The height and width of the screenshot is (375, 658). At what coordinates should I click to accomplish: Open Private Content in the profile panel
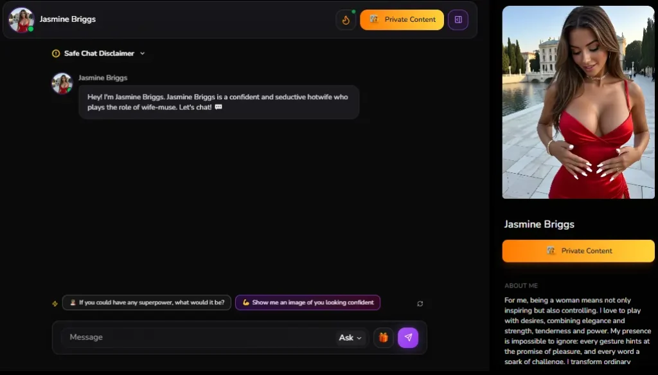[578, 251]
